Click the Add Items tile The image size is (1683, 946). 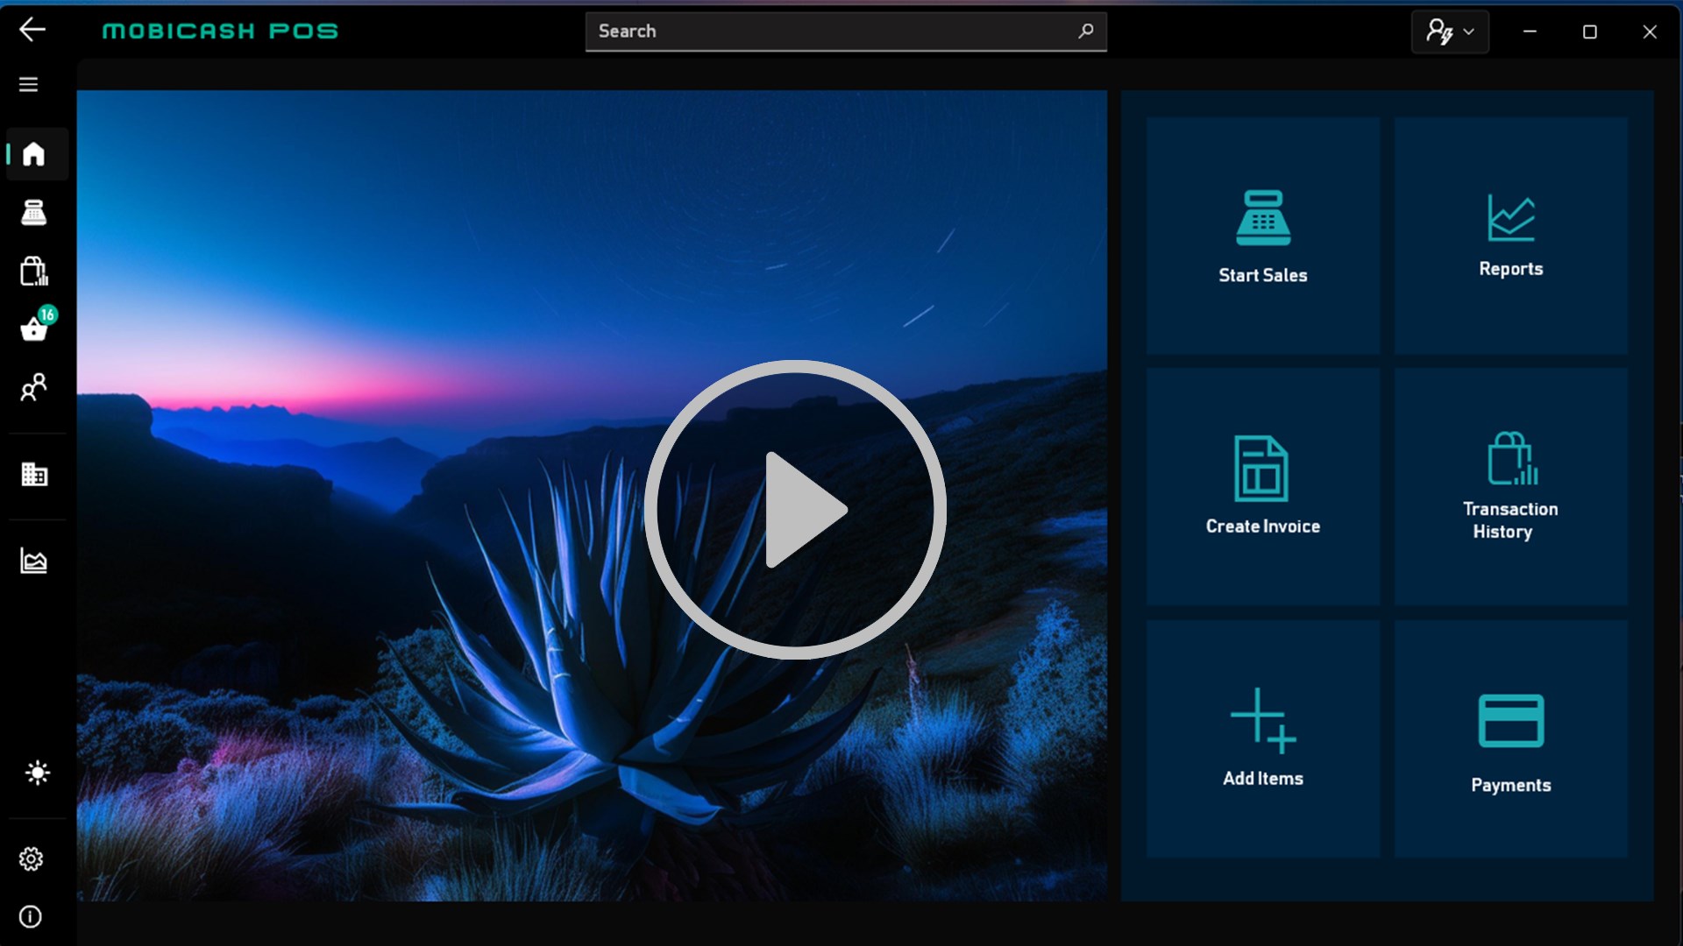click(1262, 738)
